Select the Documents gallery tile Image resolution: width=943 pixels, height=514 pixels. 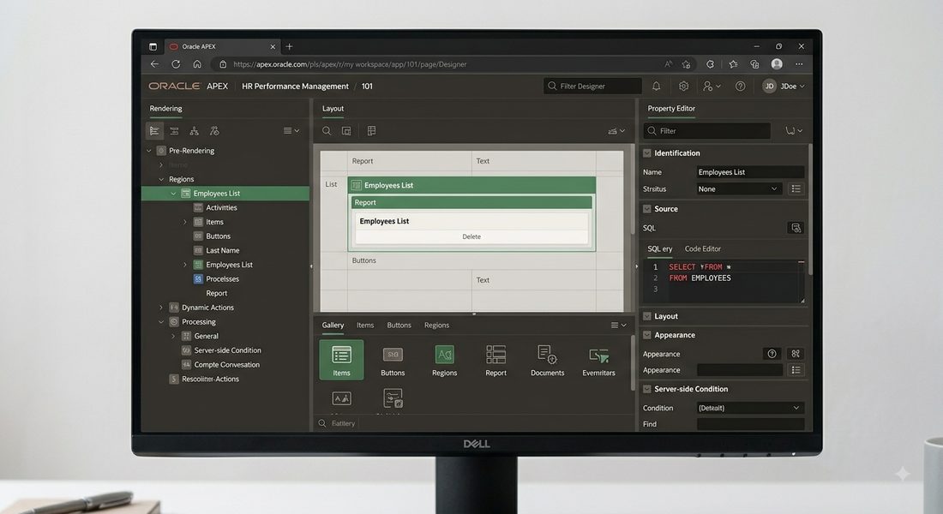coord(547,361)
